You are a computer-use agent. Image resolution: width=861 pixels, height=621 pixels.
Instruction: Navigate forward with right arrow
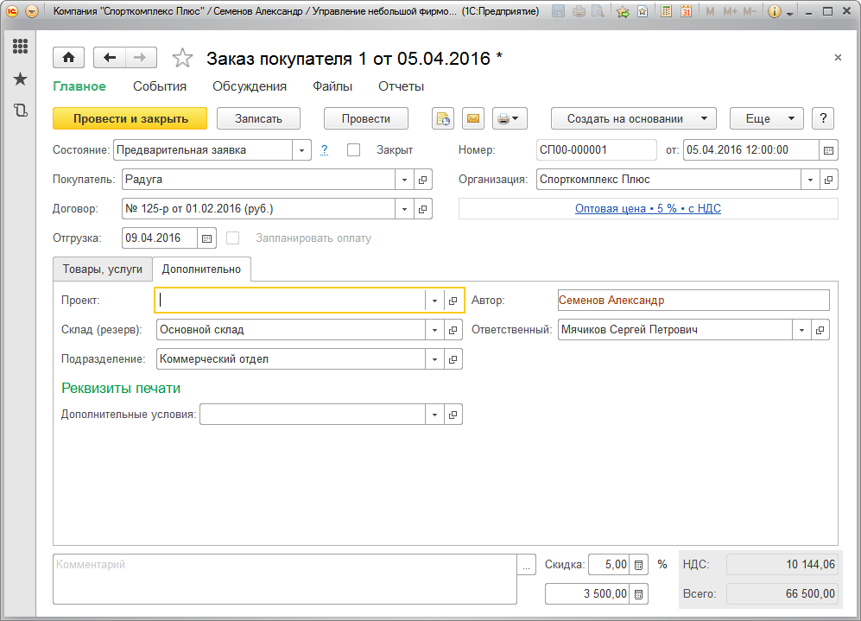click(x=141, y=58)
